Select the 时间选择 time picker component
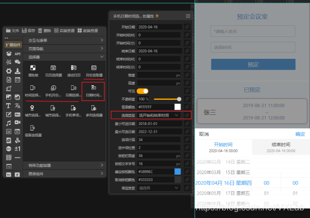The width and height of the screenshot is (310, 218). (33, 91)
